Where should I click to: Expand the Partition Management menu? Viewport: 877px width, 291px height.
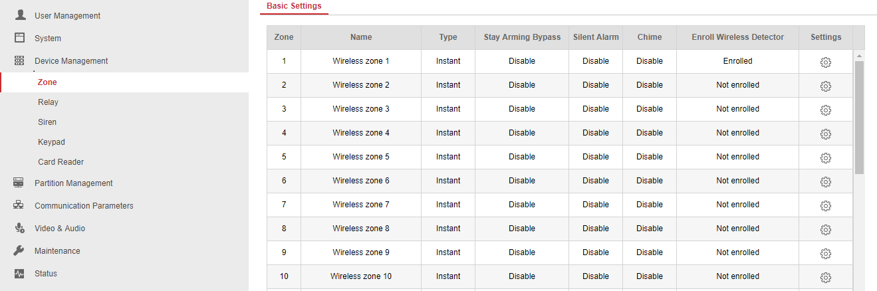73,183
